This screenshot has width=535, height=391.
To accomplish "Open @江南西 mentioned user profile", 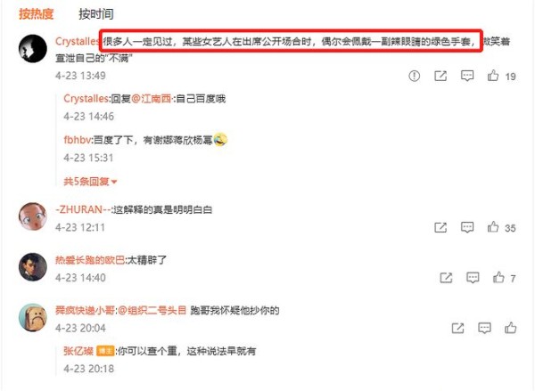I will click(x=152, y=99).
